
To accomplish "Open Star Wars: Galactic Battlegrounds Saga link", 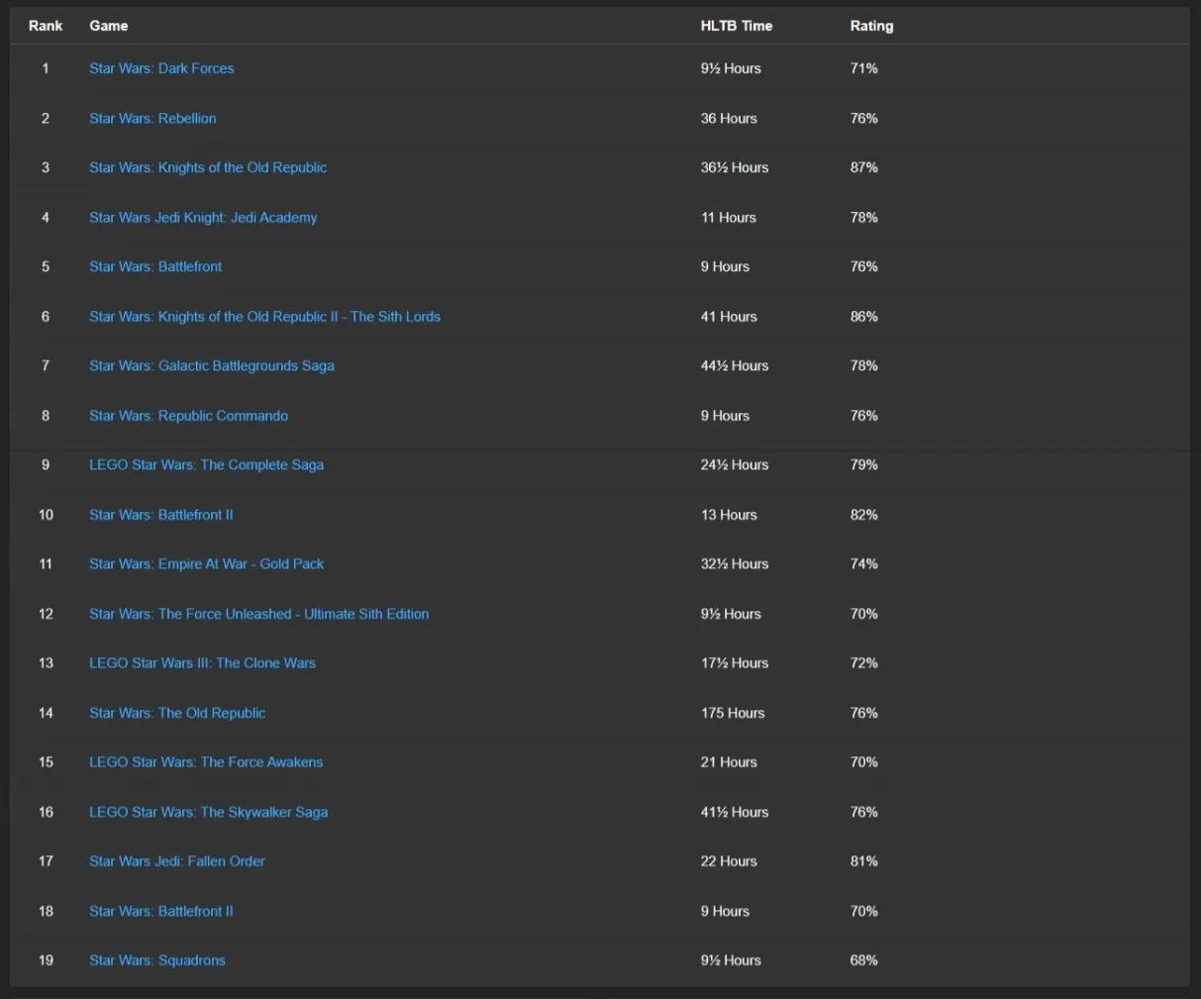I will click(212, 365).
